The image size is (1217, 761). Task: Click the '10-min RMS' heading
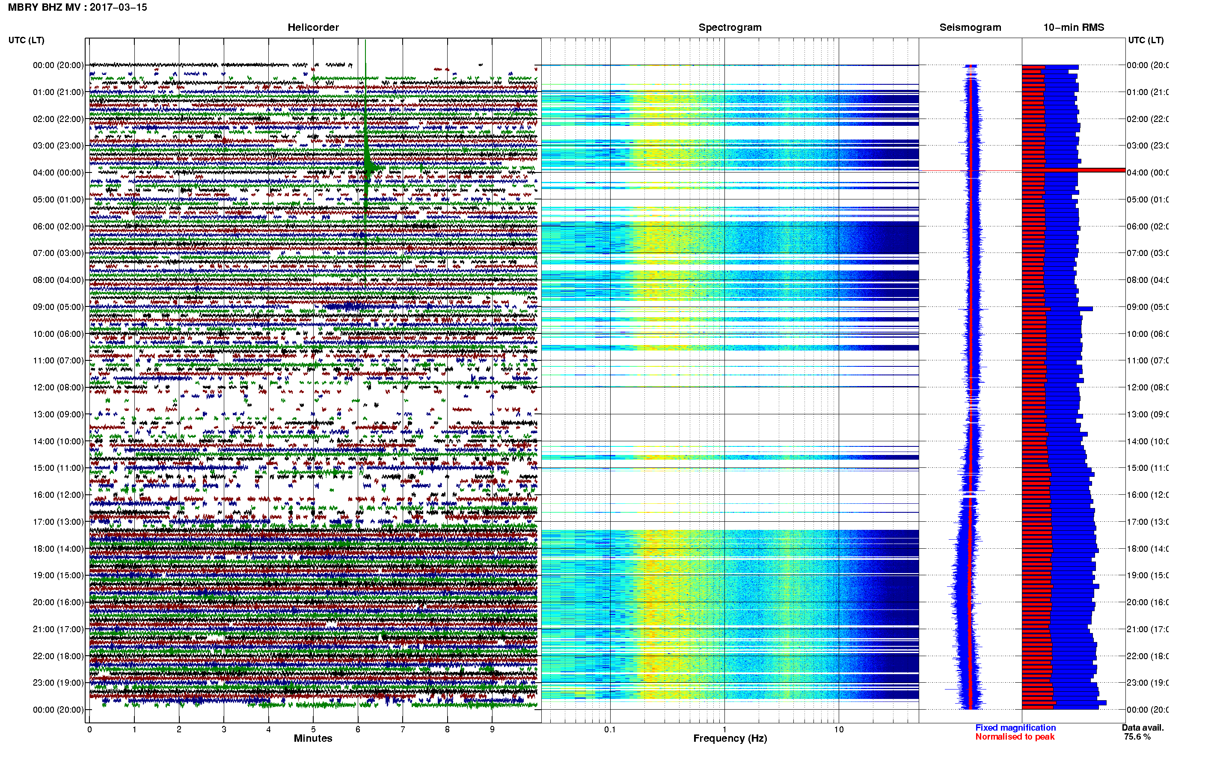click(1074, 28)
